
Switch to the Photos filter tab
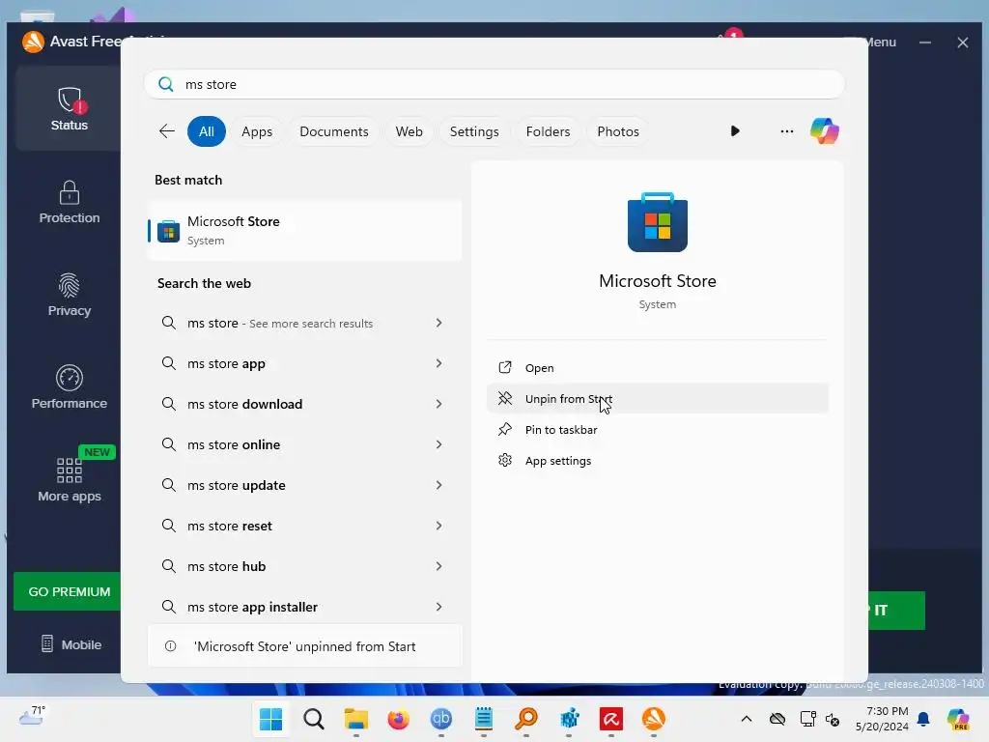[618, 131]
